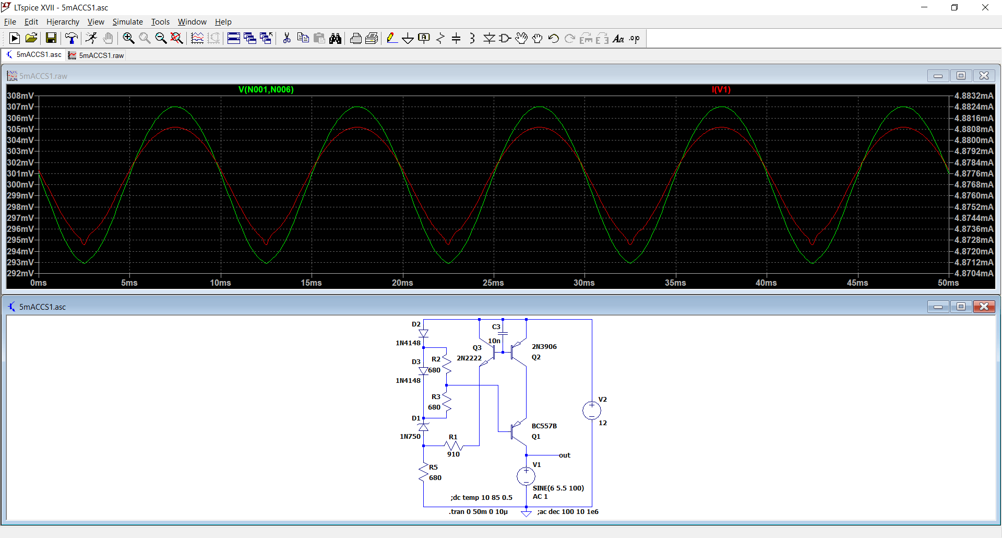Image resolution: width=1002 pixels, height=538 pixels.
Task: Maximize the 5mACCS1.asc schematic window
Action: pyautogui.click(x=961, y=307)
